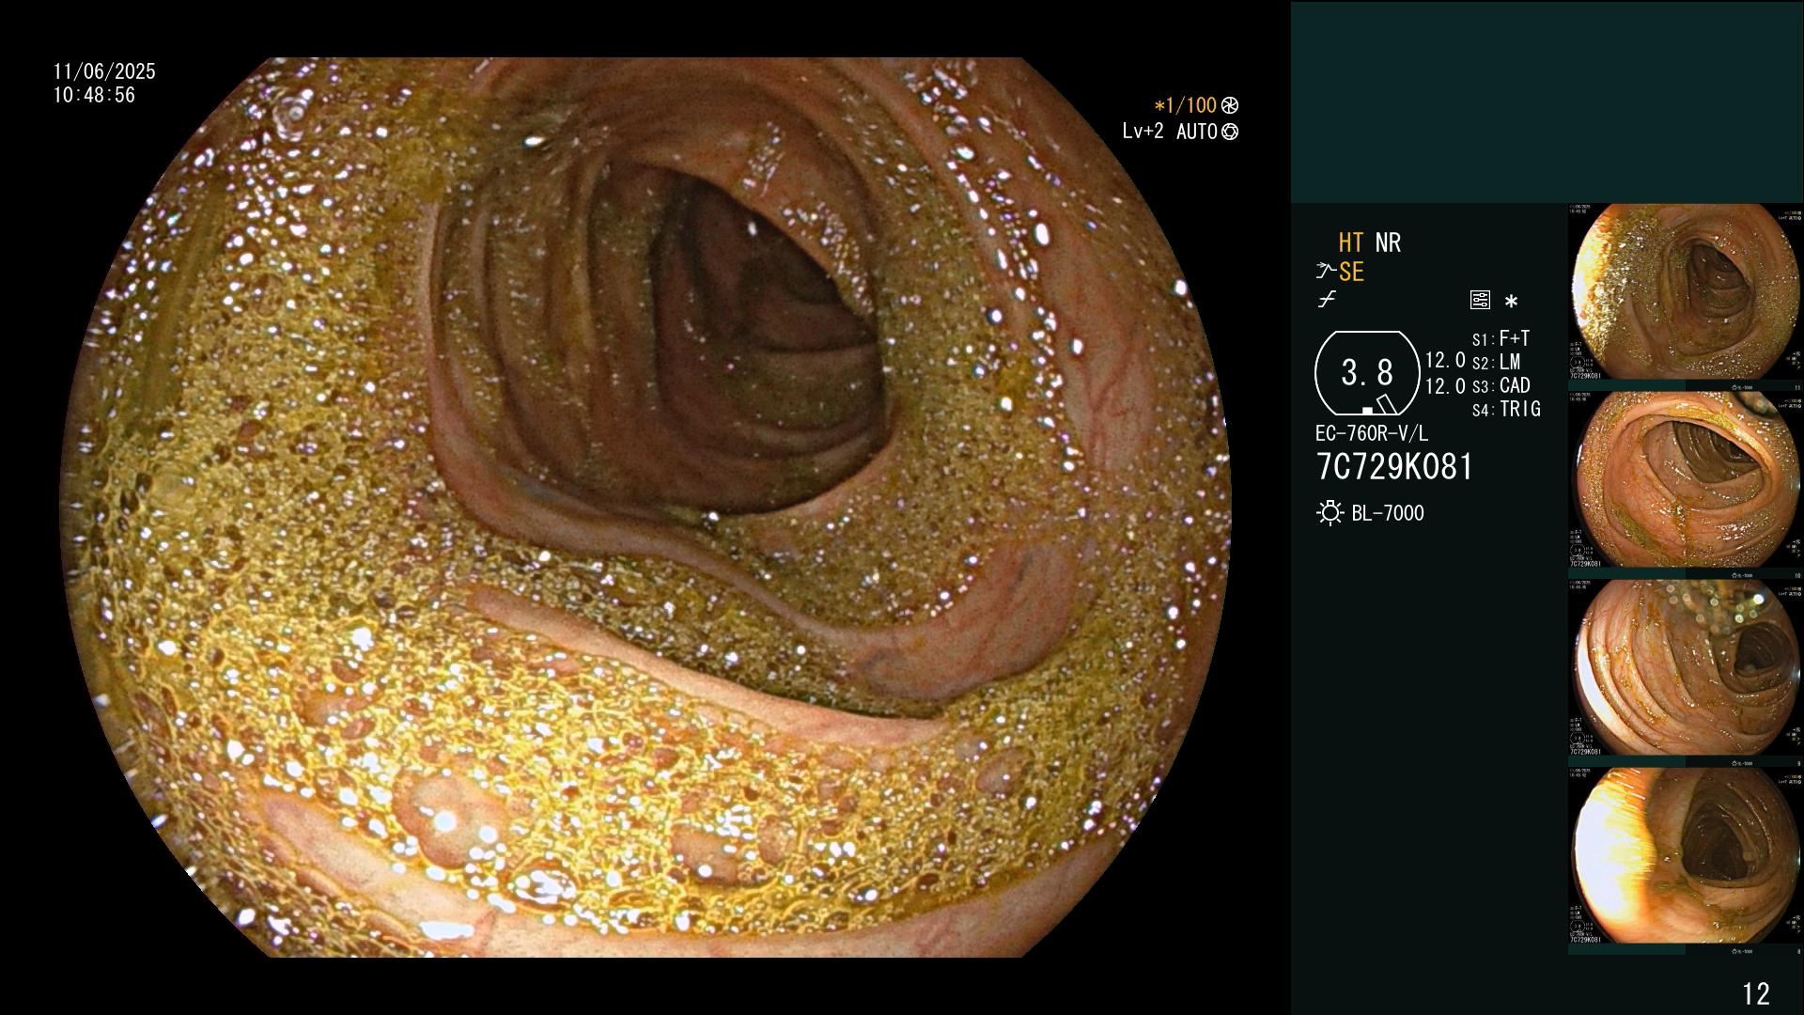Click the asterisk indicator beside settings icon

[x=1511, y=302]
